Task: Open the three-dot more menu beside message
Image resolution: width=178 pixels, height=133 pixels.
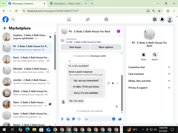Action: (x=117, y=83)
